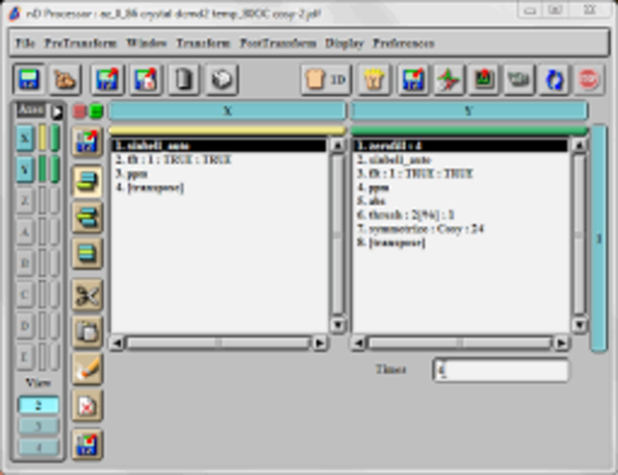Click the plain blue floppy disk save icon
This screenshot has width=618, height=475.
(x=29, y=79)
